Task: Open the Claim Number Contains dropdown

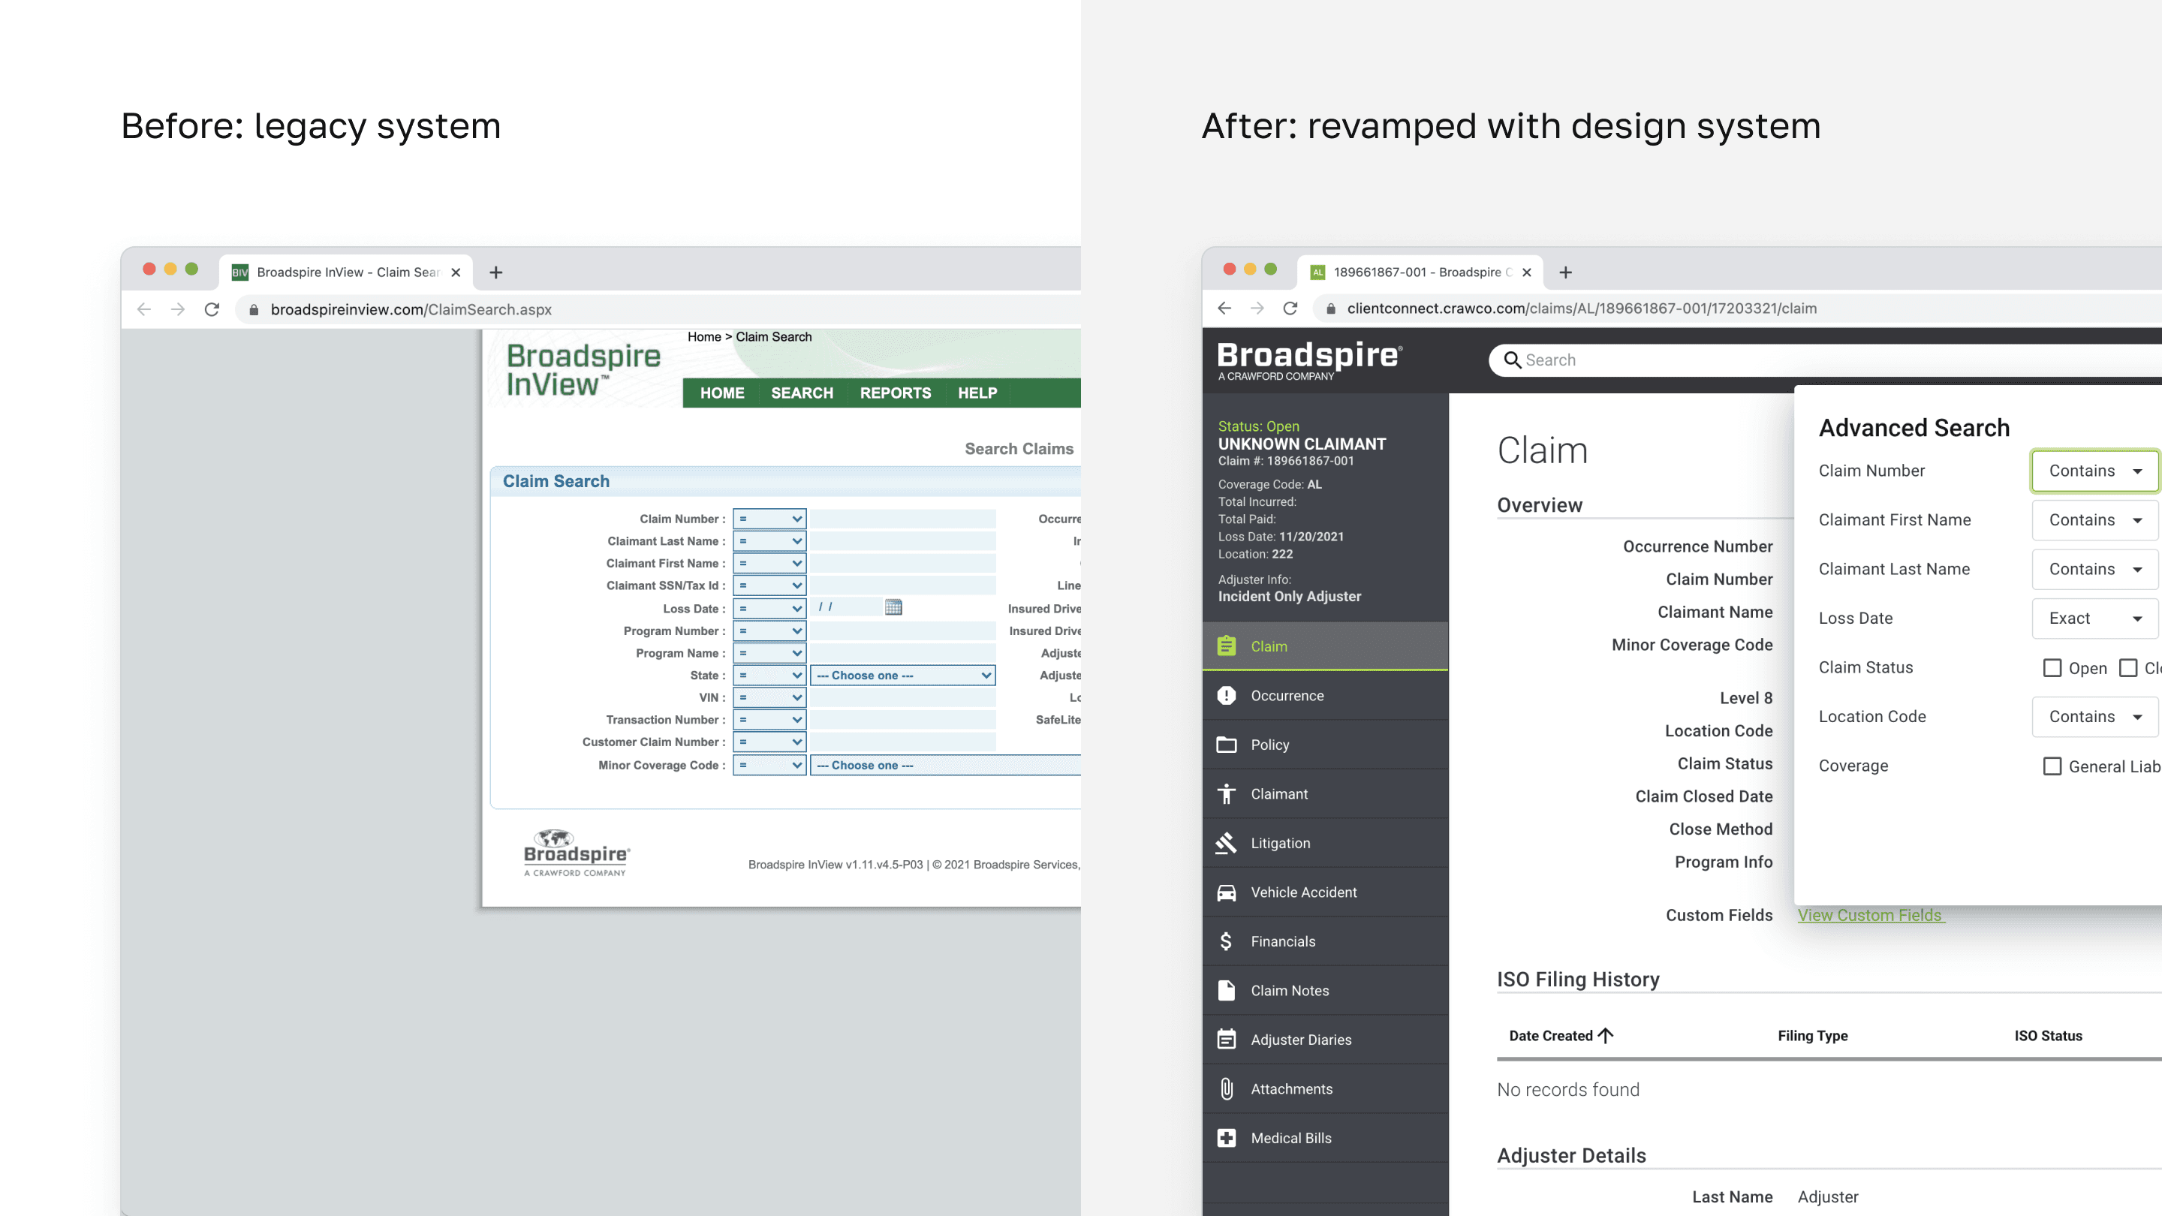Action: pyautogui.click(x=2095, y=471)
